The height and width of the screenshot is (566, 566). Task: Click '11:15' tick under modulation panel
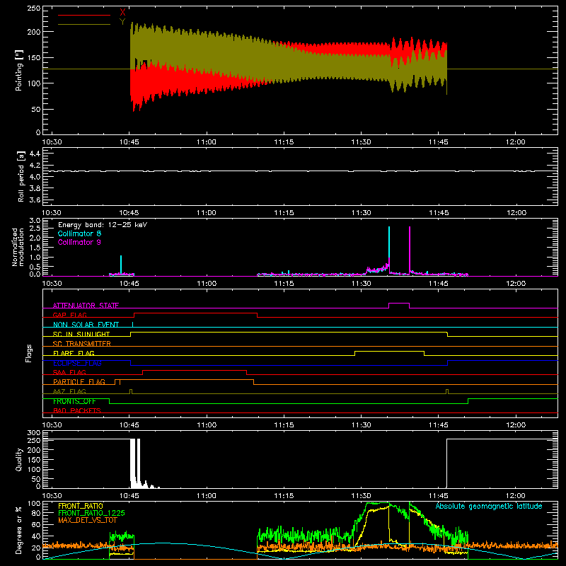284,284
